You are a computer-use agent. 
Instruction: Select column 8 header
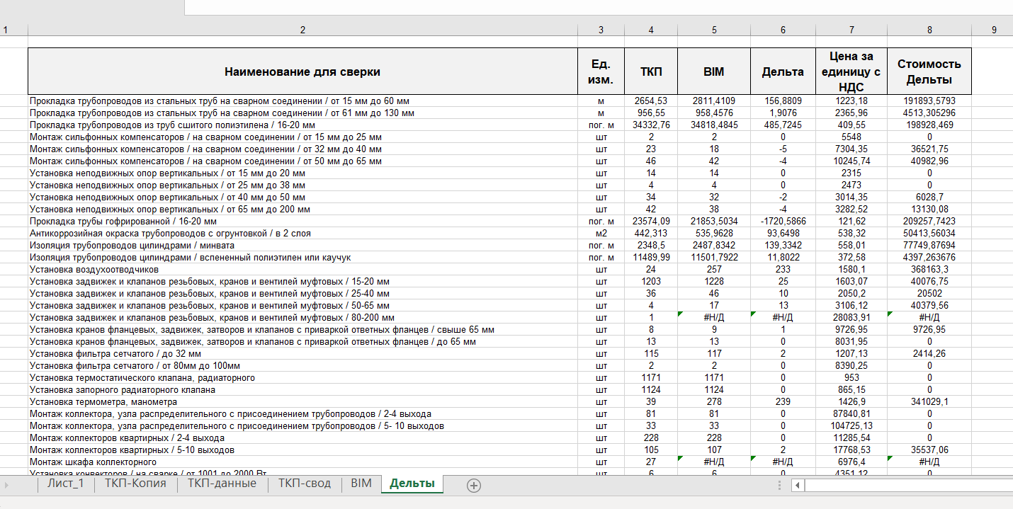tap(929, 30)
